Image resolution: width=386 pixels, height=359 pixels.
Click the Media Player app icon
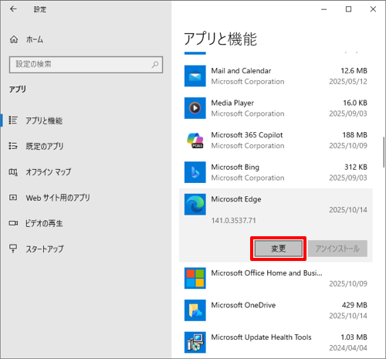195,108
